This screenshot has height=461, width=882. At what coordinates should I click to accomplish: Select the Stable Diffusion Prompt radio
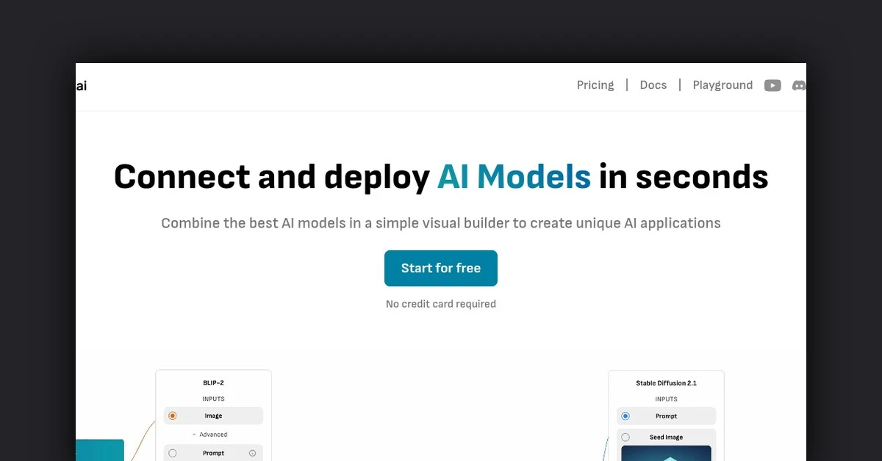(x=625, y=415)
